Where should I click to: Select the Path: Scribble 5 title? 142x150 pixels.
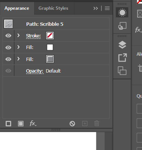coord(45,24)
